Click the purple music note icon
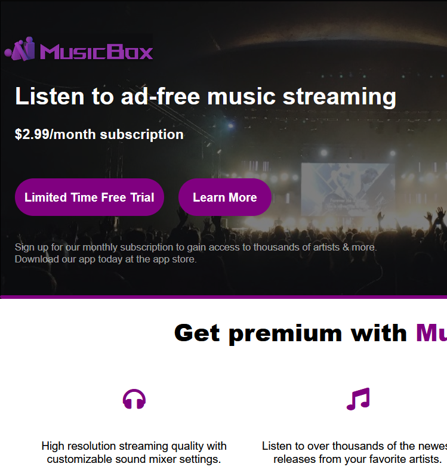The width and height of the screenshot is (447, 476). click(358, 399)
